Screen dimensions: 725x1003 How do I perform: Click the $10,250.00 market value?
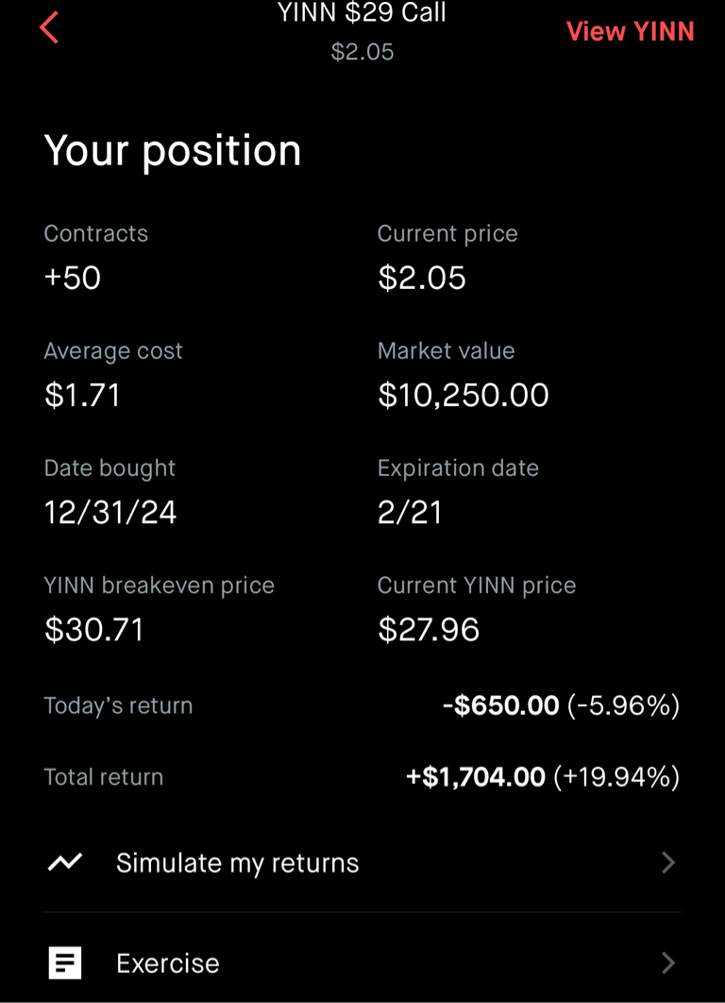463,395
